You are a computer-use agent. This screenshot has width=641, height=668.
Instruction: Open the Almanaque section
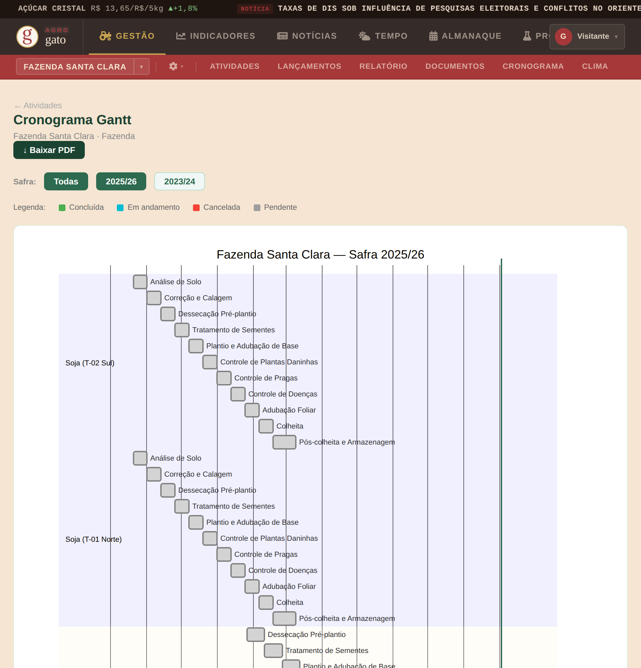click(465, 36)
